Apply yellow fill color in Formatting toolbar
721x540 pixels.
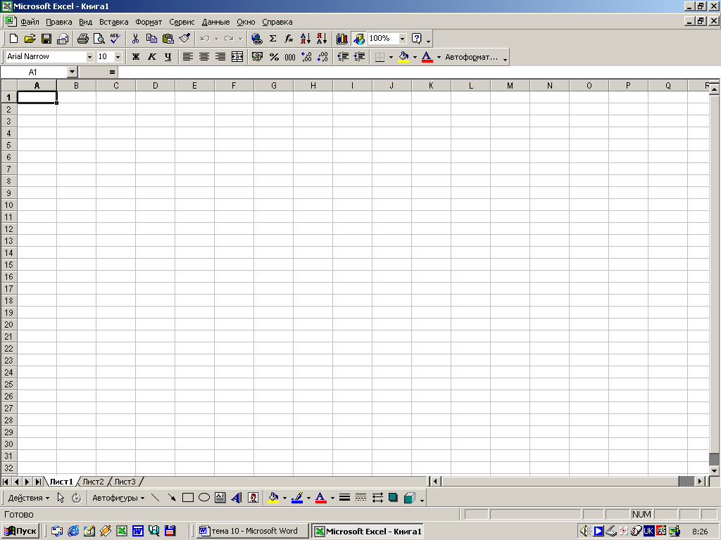click(x=403, y=57)
